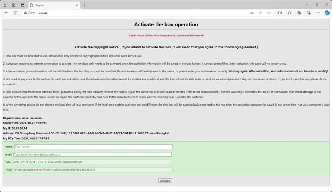Click the Name input field
This screenshot has width=332, height=192.
point(93,146)
